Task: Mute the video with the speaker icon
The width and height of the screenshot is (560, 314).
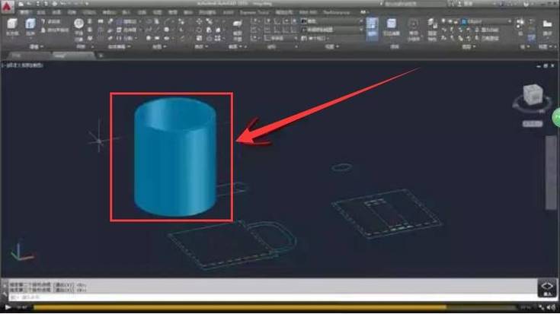Action: point(553,307)
